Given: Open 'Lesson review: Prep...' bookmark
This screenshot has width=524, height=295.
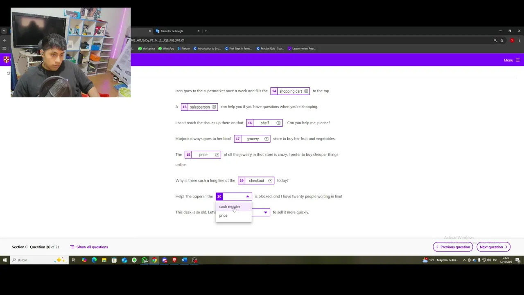Looking at the screenshot, I should [302, 48].
